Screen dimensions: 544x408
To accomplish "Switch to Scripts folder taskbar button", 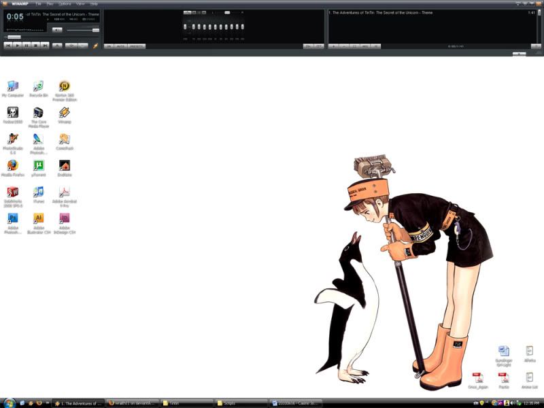I will tap(241, 403).
